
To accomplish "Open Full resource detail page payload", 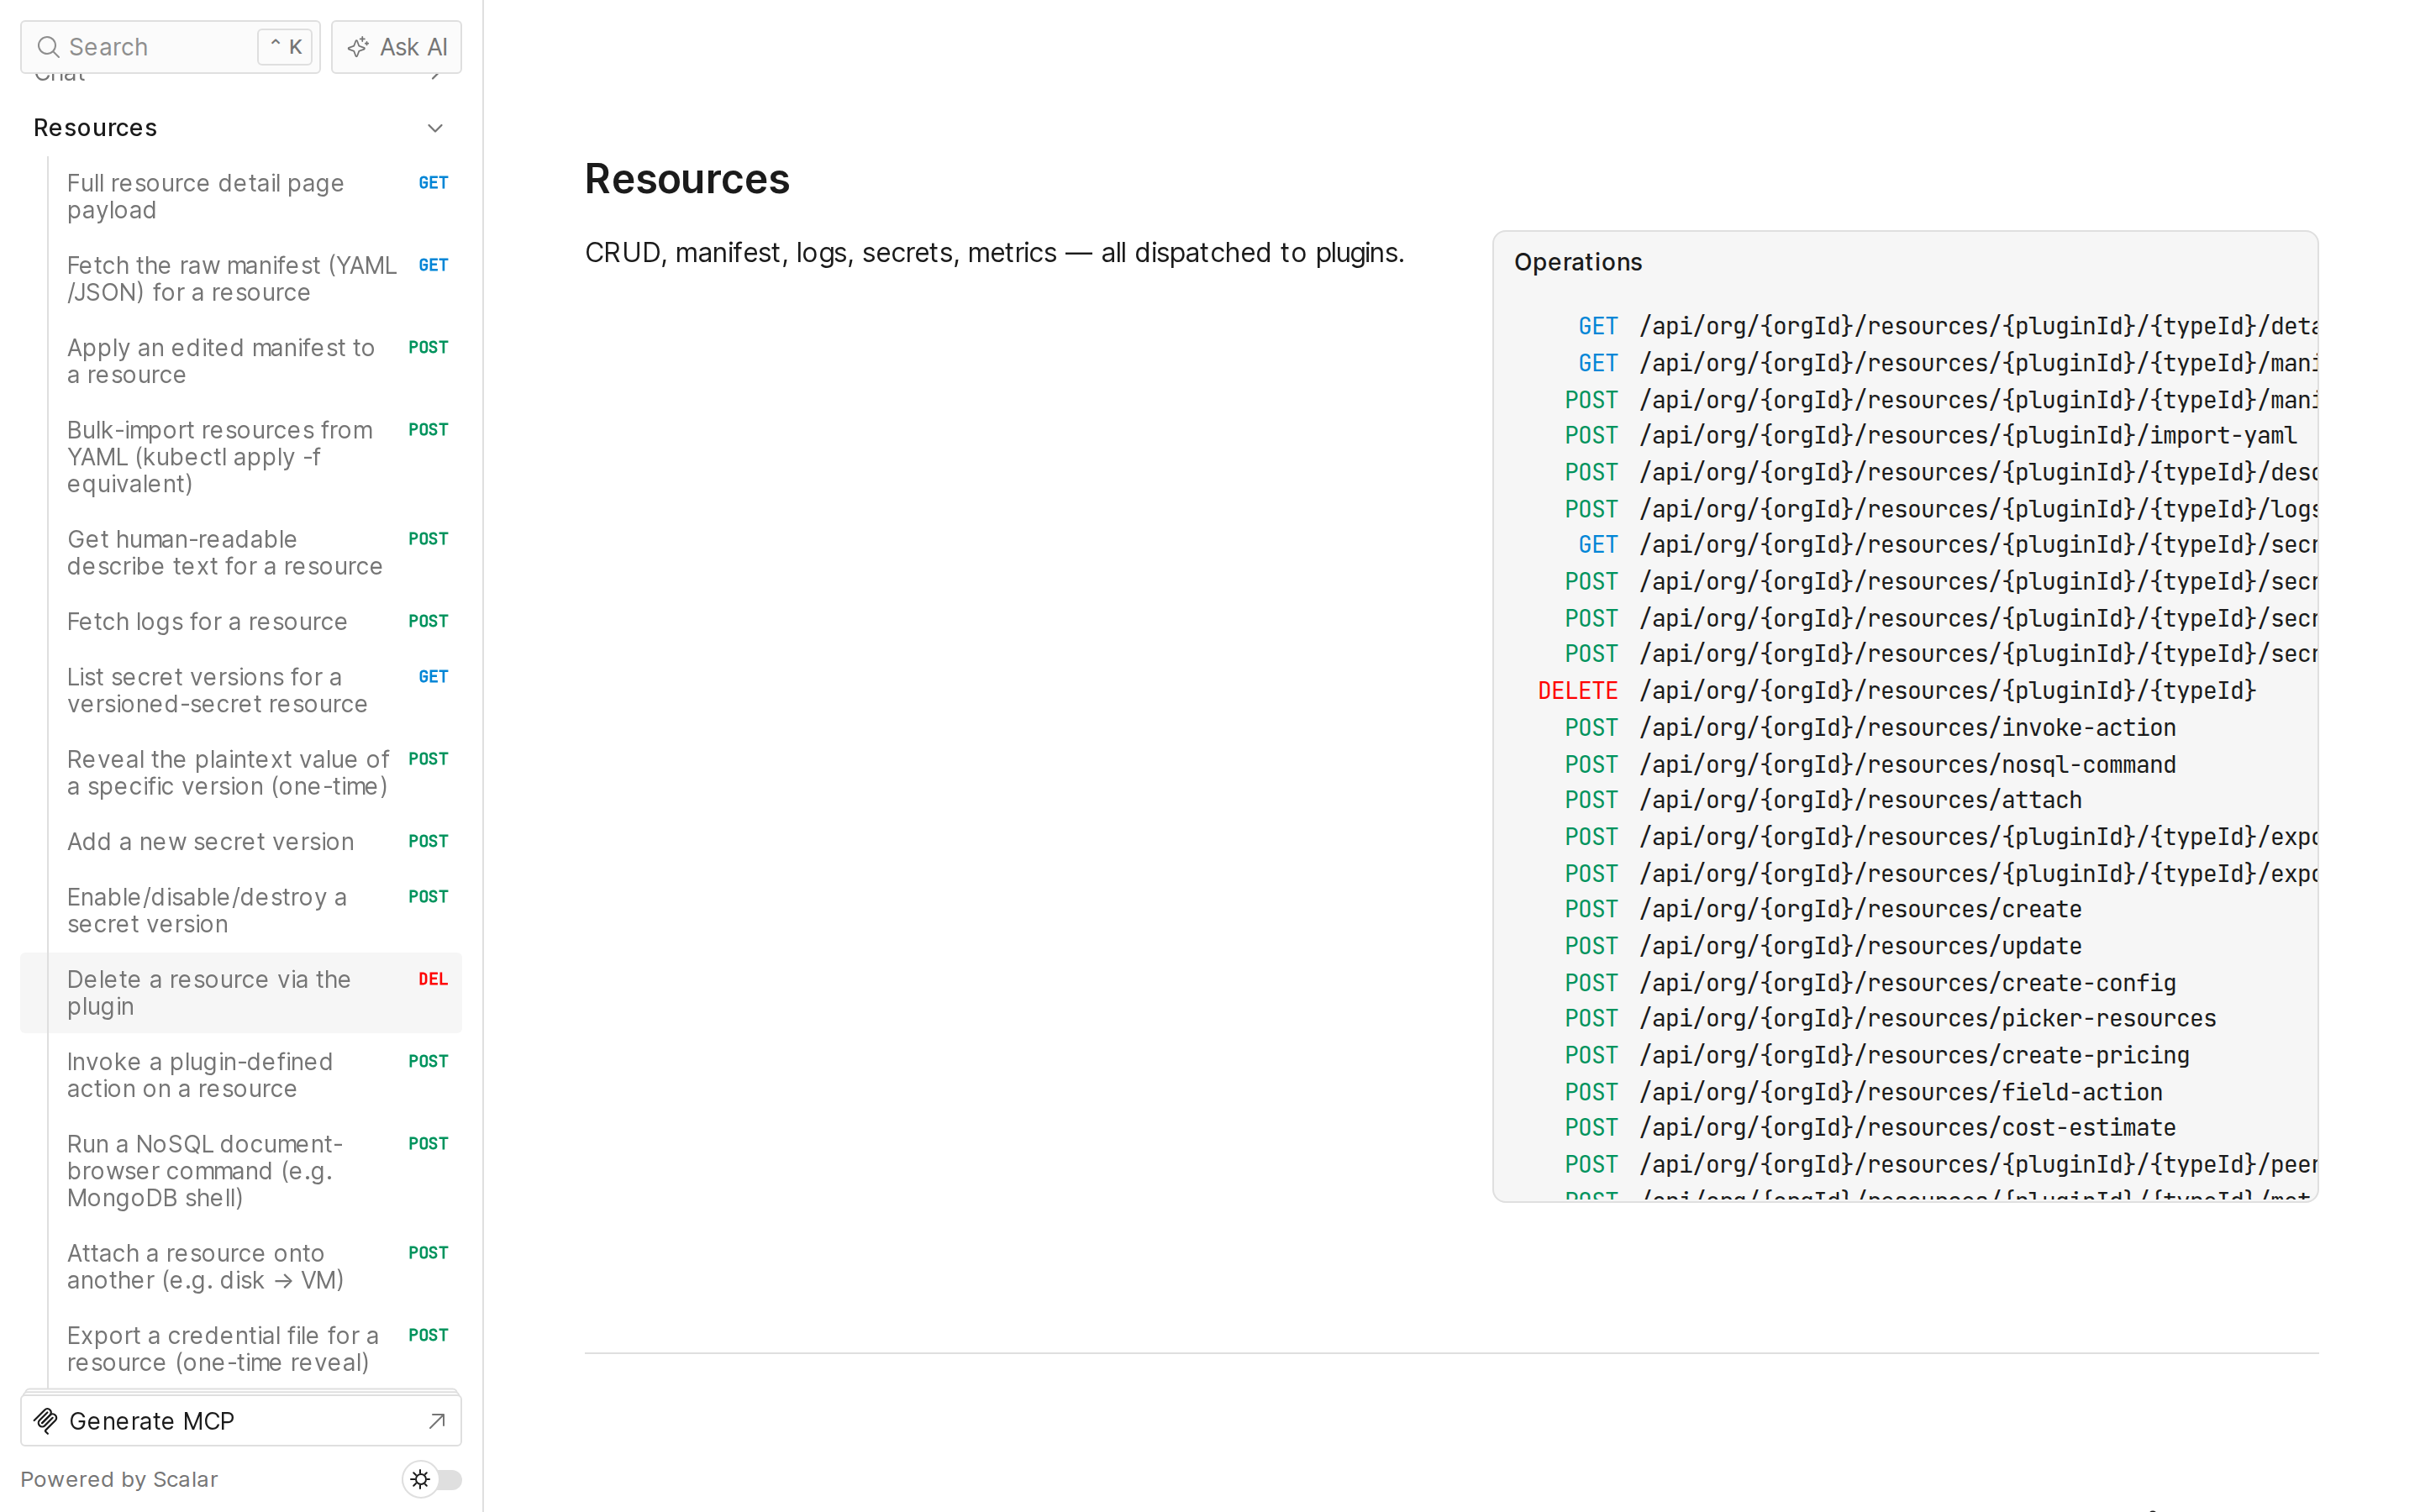I will [x=241, y=197].
